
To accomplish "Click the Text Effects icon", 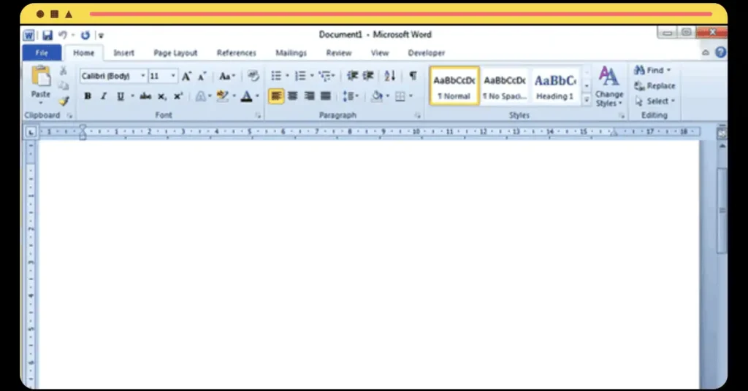I will point(201,96).
